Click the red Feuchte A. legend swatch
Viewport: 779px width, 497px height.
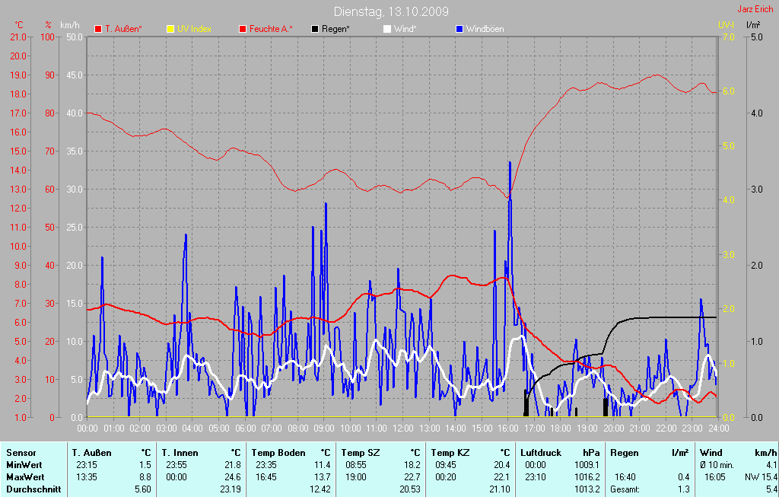pyautogui.click(x=243, y=29)
